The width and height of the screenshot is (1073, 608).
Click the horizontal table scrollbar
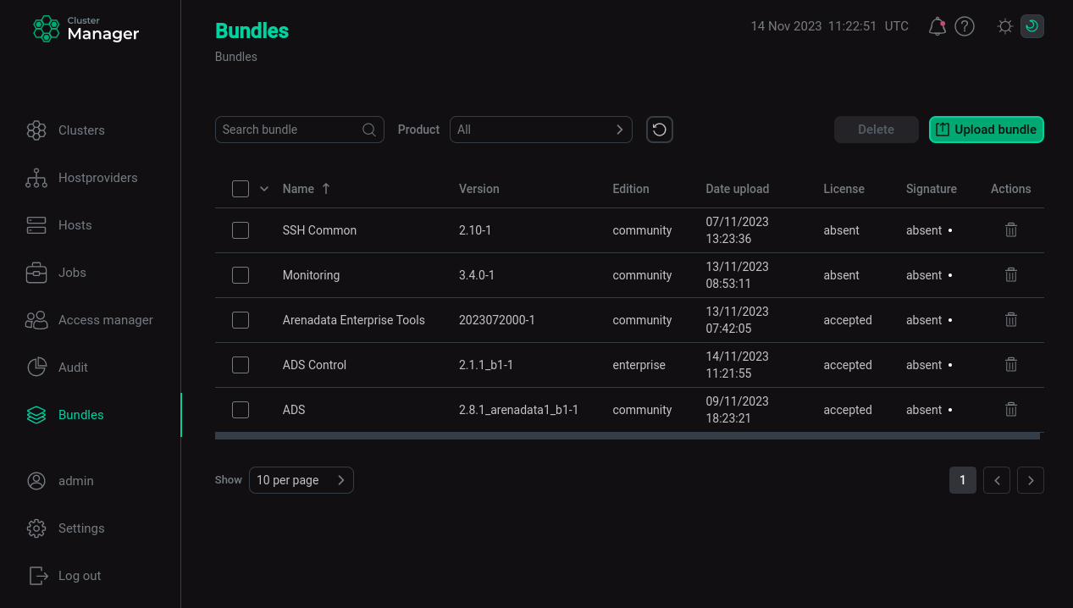(627, 436)
